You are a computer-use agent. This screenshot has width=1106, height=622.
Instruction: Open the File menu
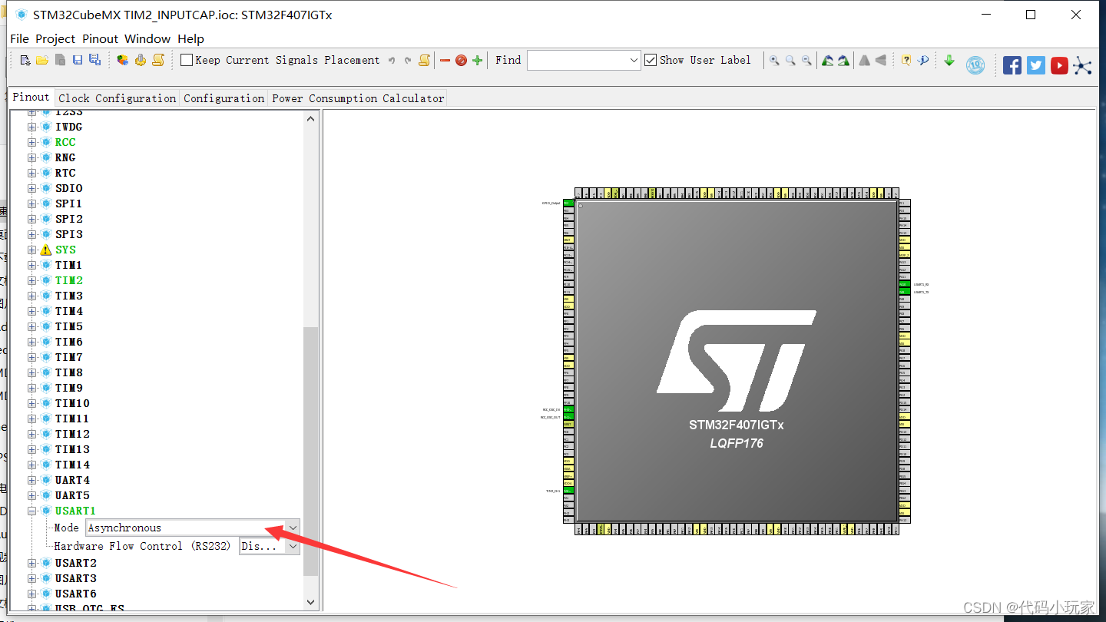pyautogui.click(x=19, y=38)
